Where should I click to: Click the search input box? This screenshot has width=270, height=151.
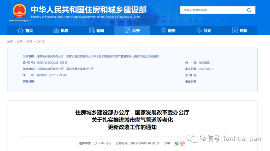[x=212, y=10]
